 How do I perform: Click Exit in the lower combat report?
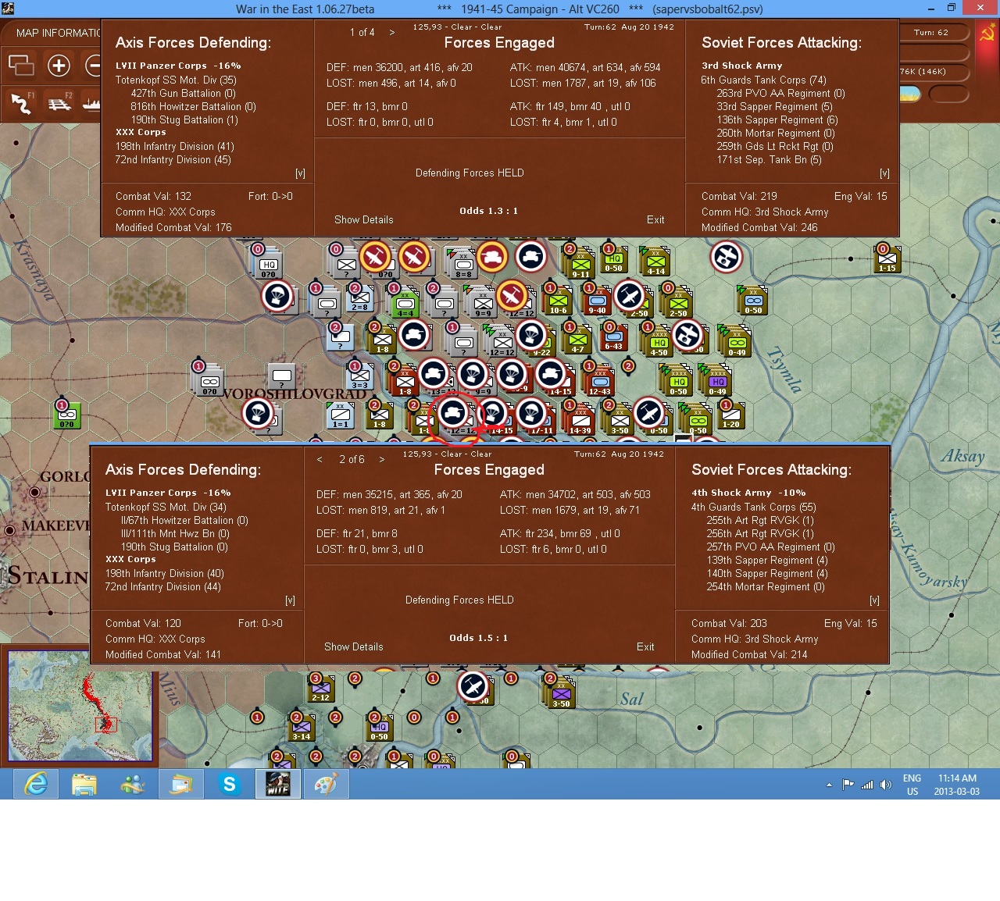645,647
